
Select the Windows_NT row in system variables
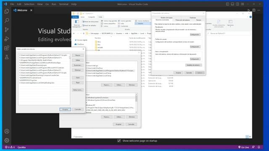pyautogui.click(x=111, y=105)
